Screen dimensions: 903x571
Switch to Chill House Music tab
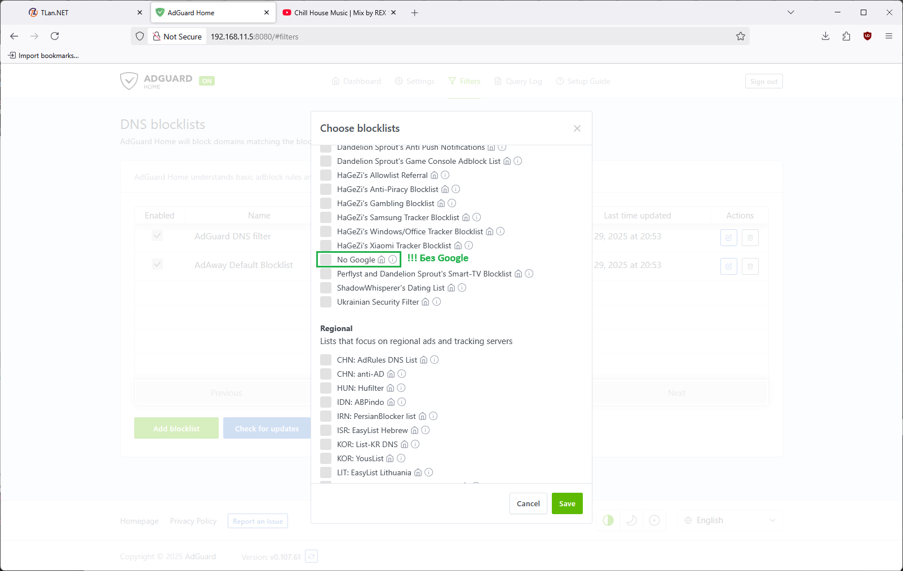point(339,12)
